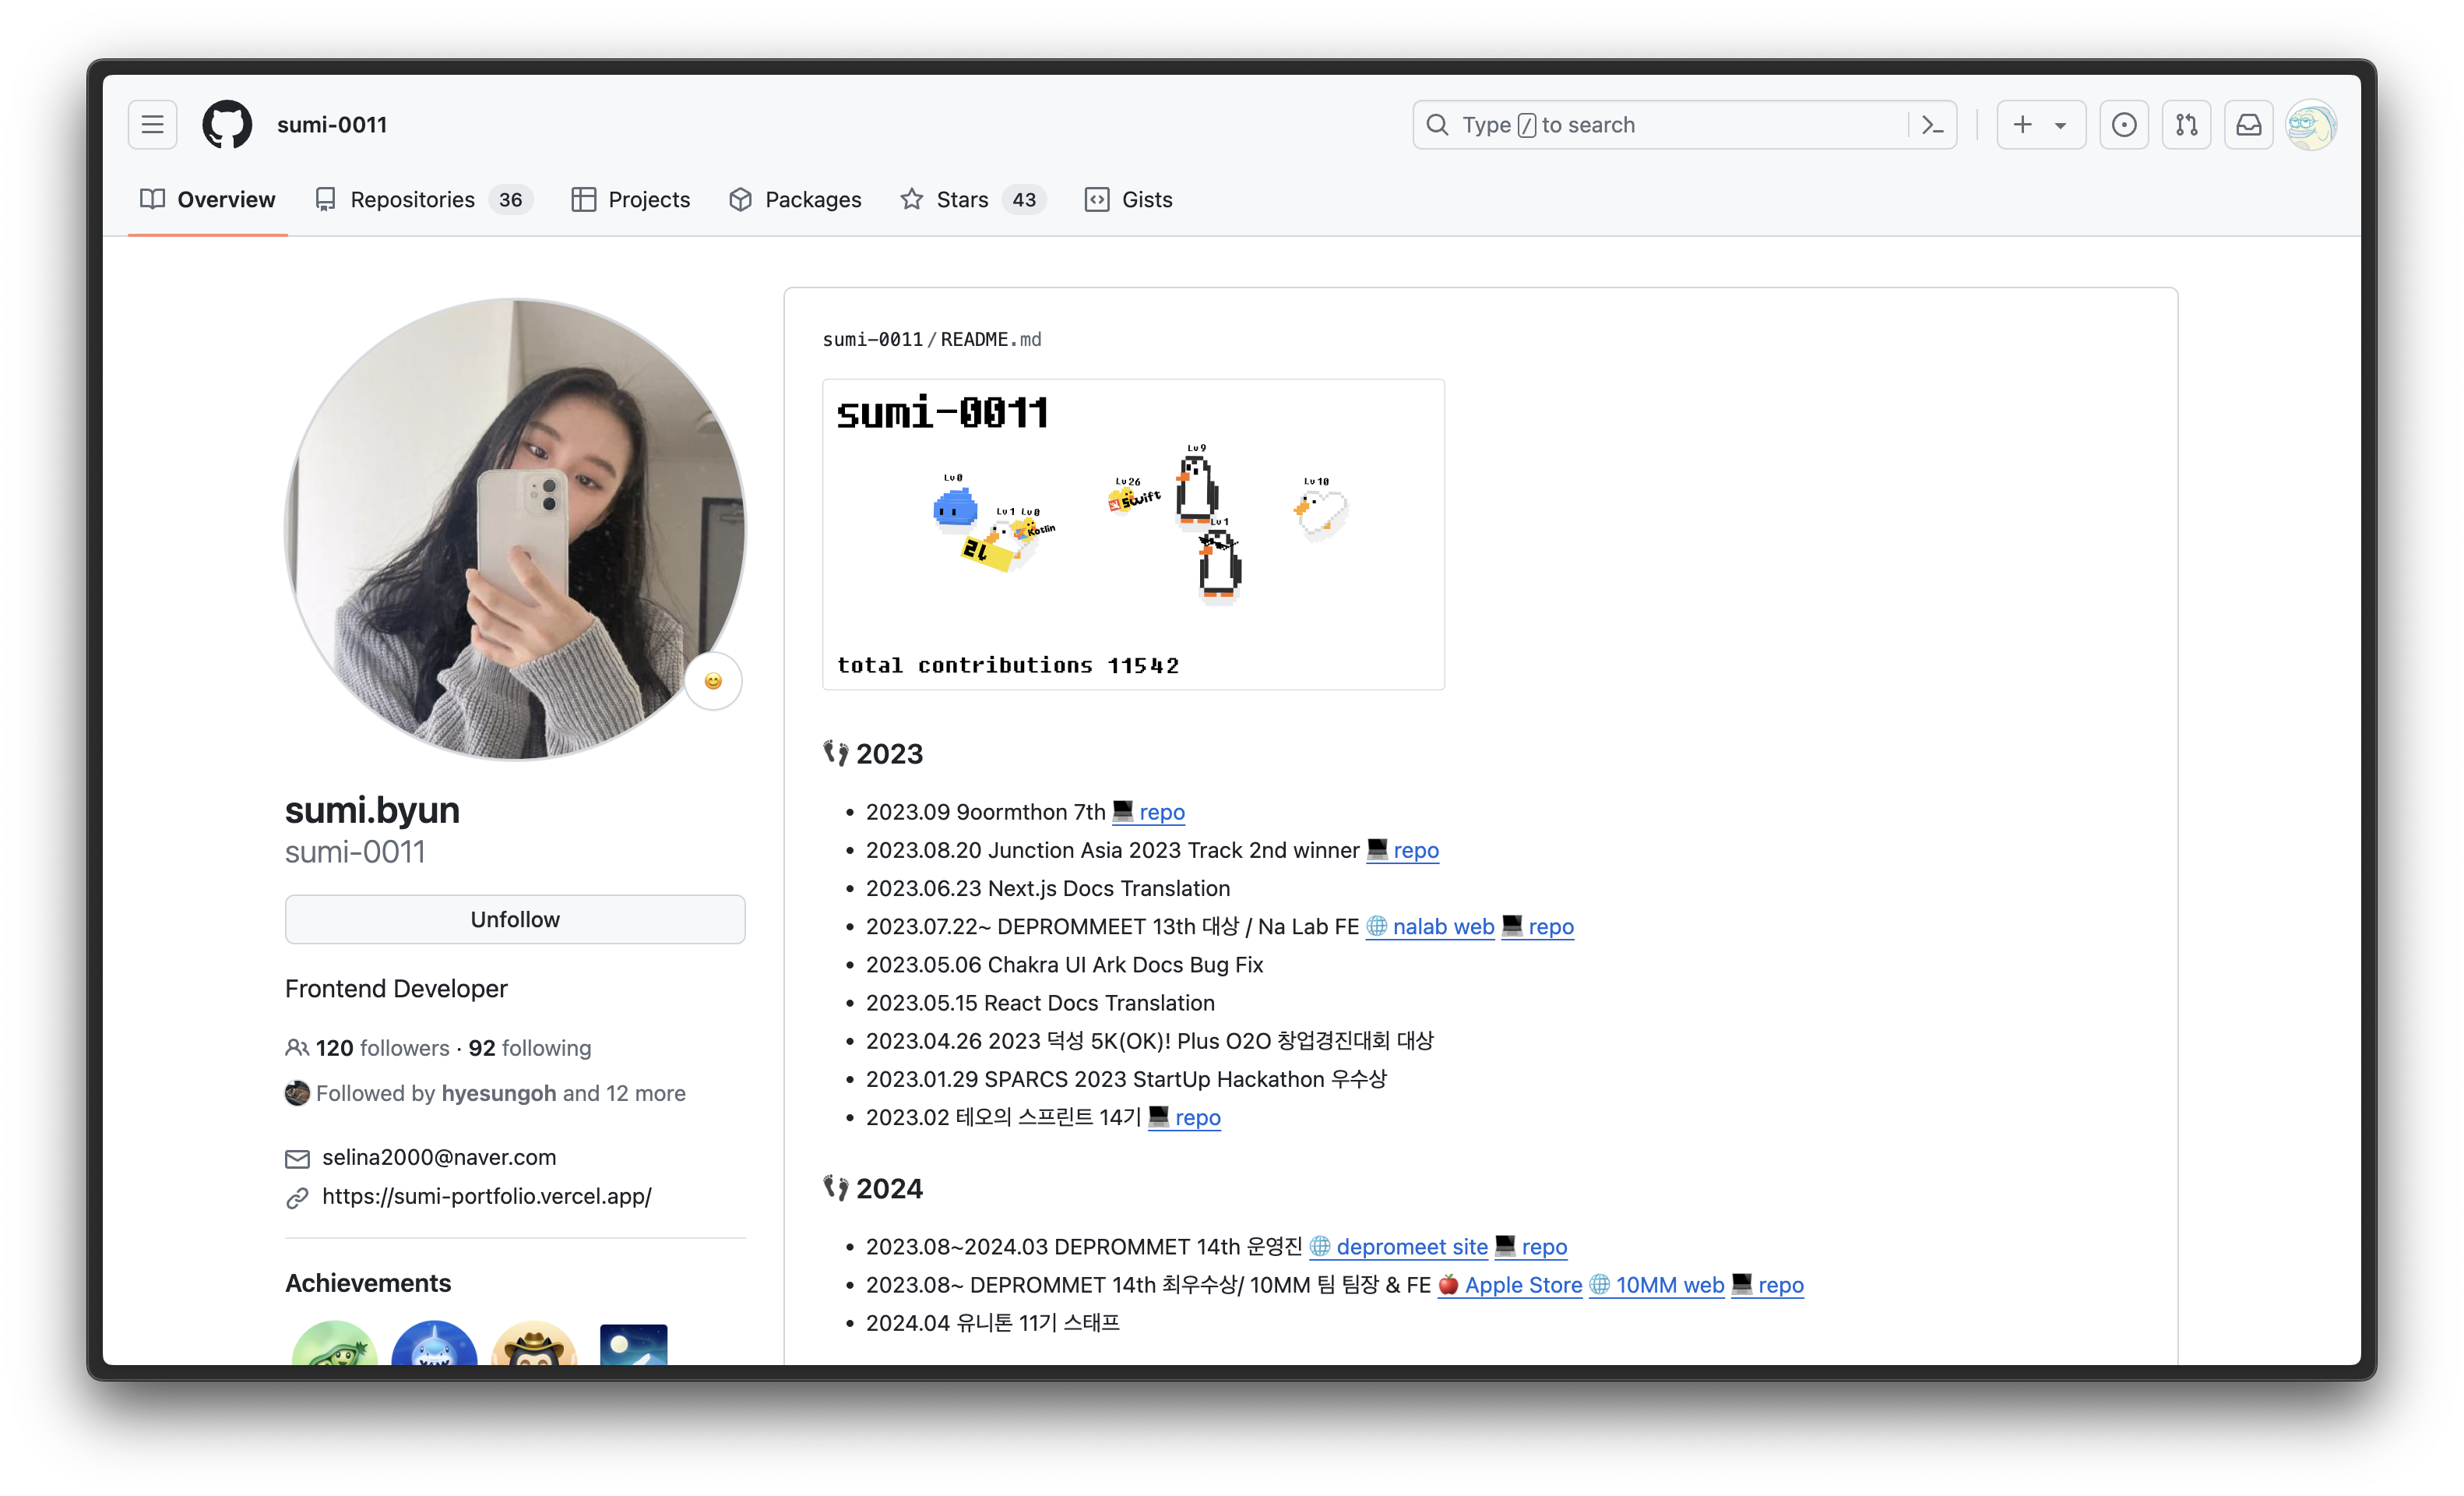The width and height of the screenshot is (2464, 1496).
Task: Open hyesungoh's profile link
Action: coord(499,1092)
